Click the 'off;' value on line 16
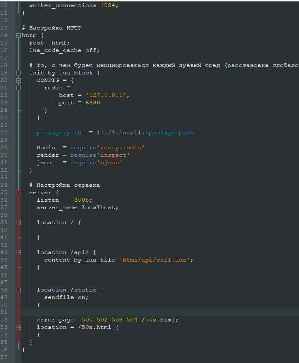Screen dimensions: 299x363 92,50
